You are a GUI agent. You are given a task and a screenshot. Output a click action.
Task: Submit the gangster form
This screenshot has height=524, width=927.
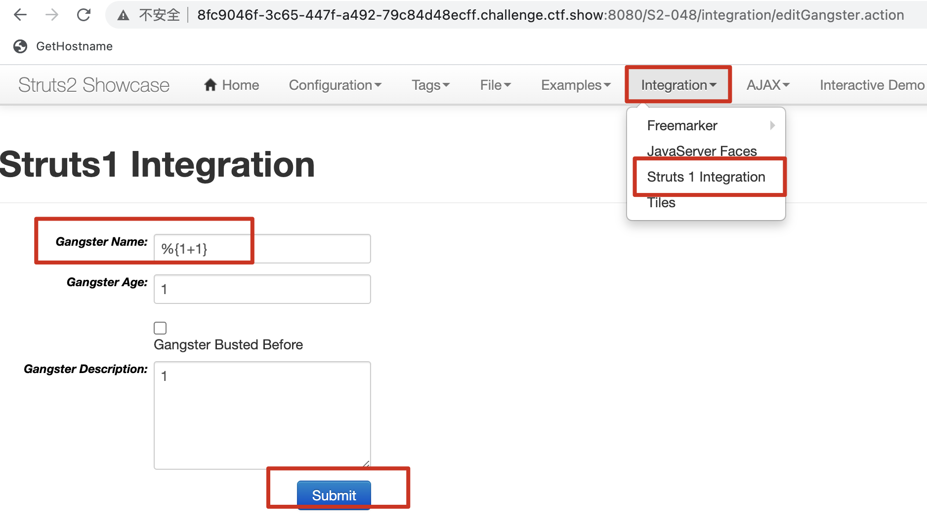[x=334, y=495]
